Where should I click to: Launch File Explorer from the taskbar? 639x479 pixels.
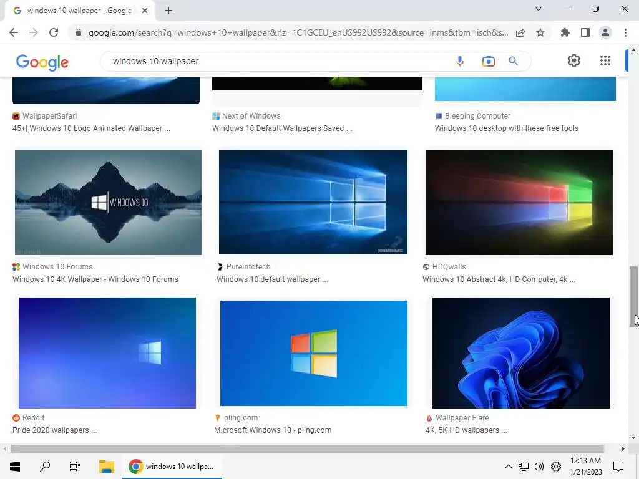coord(106,467)
